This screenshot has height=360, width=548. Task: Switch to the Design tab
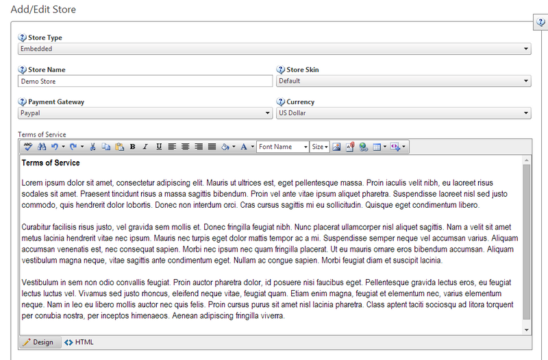point(38,342)
